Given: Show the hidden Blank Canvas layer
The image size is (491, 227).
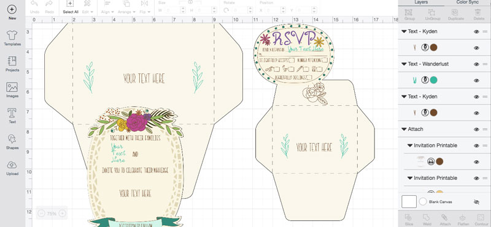Looking at the screenshot, I should [477, 202].
